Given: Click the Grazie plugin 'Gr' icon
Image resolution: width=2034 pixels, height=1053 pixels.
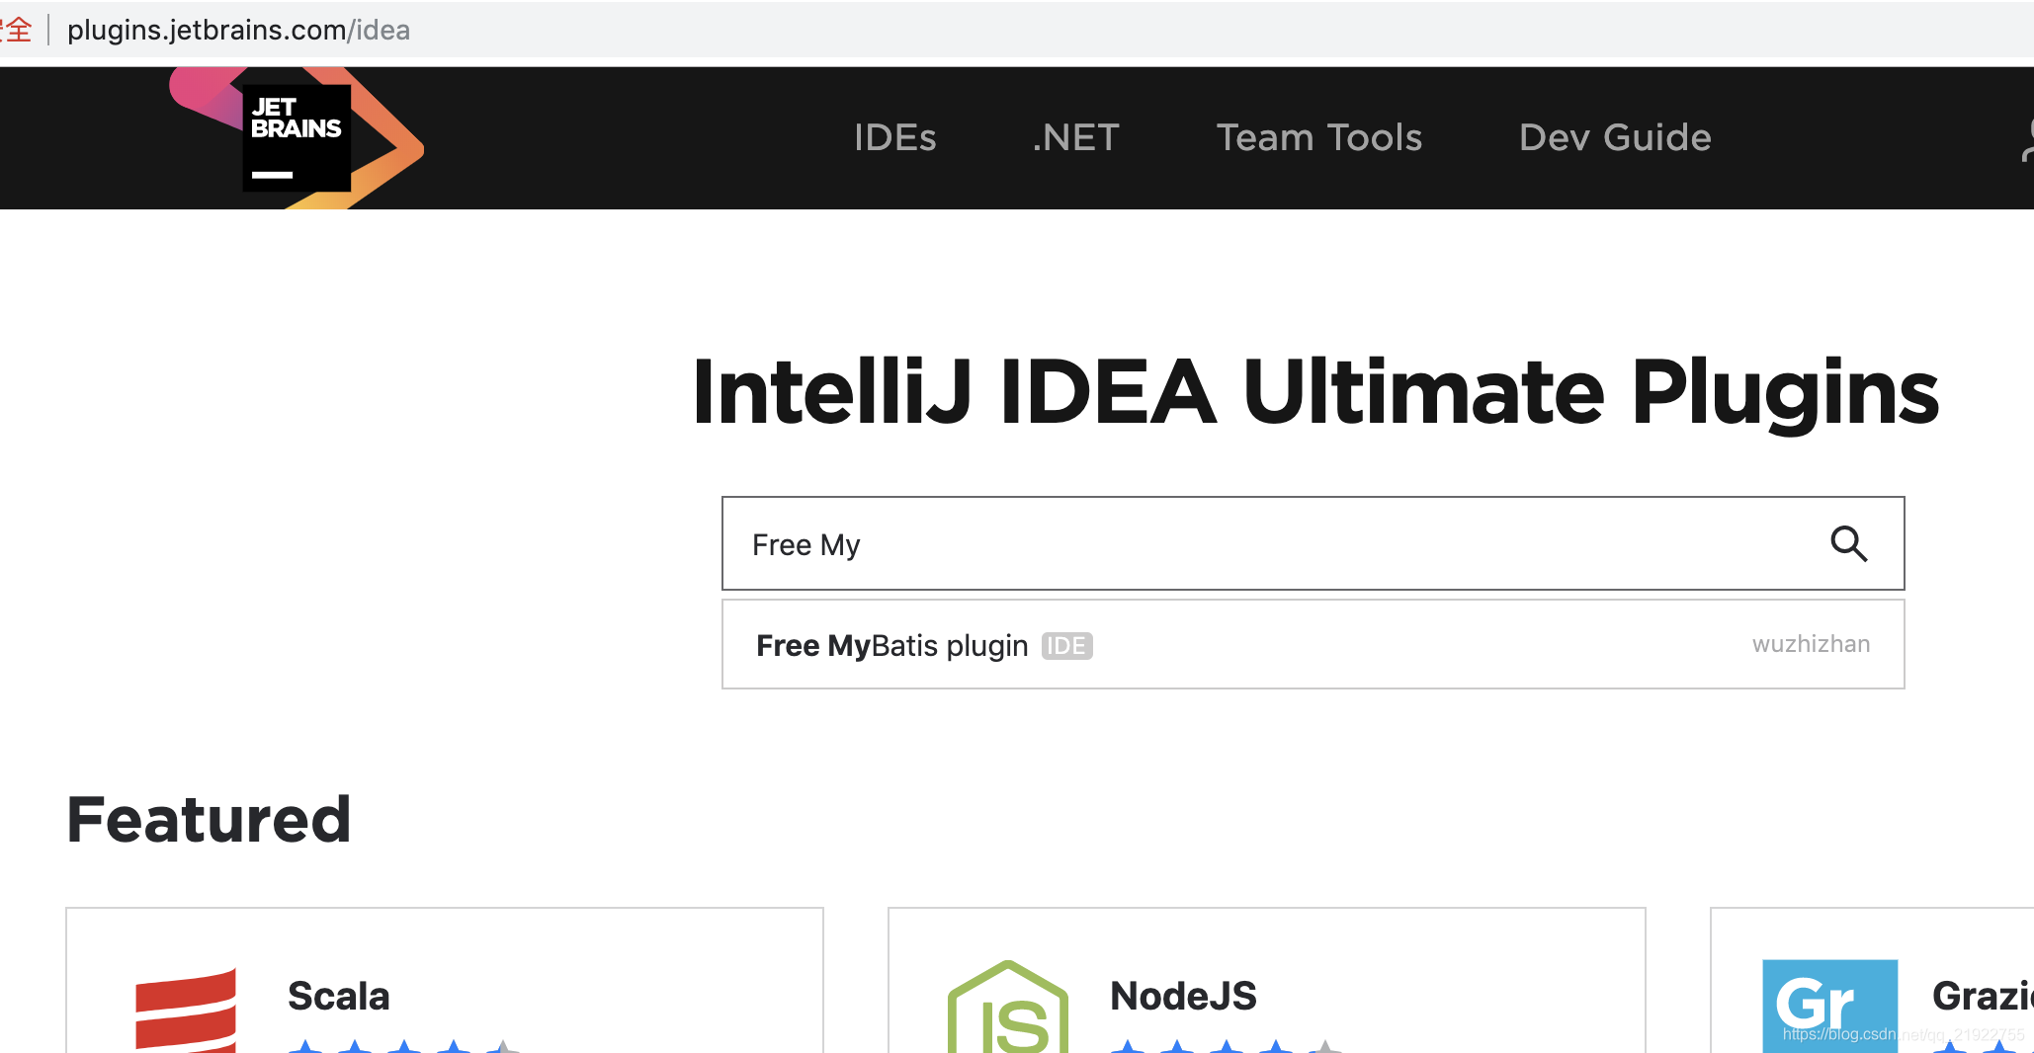Looking at the screenshot, I should (x=1830, y=1006).
